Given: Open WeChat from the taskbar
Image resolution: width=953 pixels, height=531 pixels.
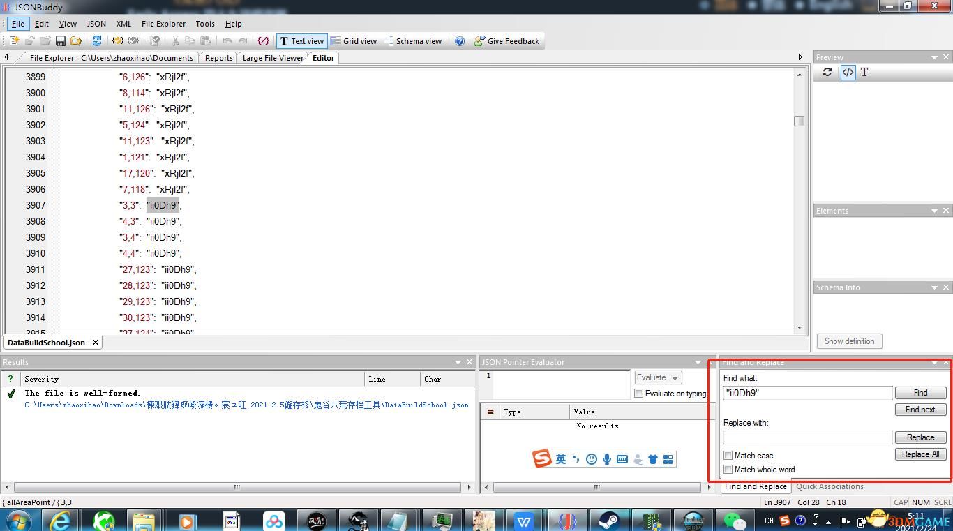Looking at the screenshot, I should (x=735, y=521).
